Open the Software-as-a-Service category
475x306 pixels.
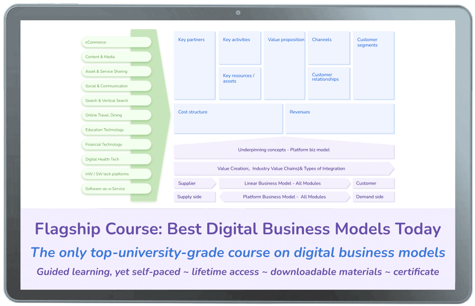(116, 189)
